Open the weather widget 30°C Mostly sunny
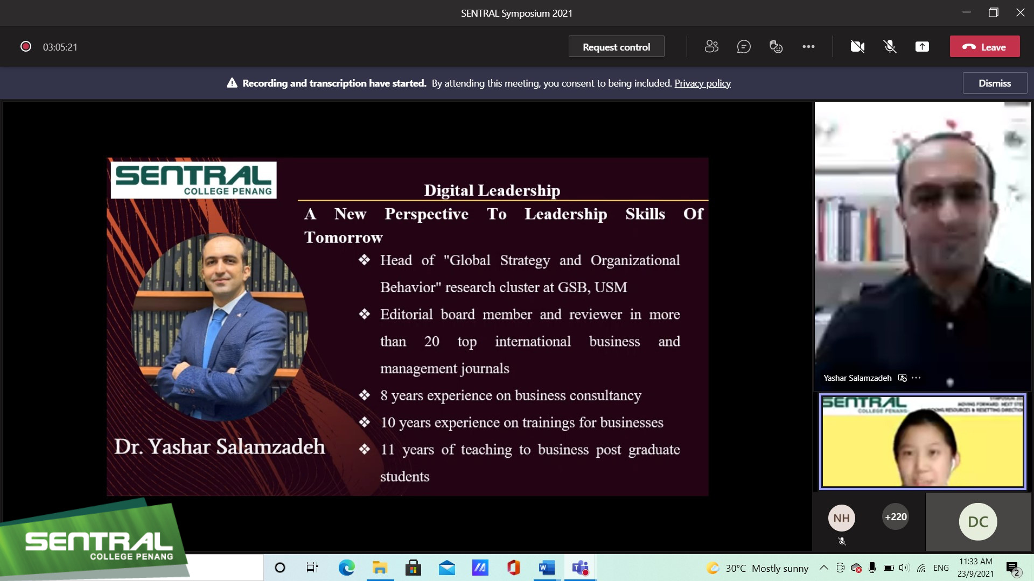The image size is (1034, 581). tap(758, 568)
